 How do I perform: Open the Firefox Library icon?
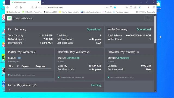click(127, 7)
